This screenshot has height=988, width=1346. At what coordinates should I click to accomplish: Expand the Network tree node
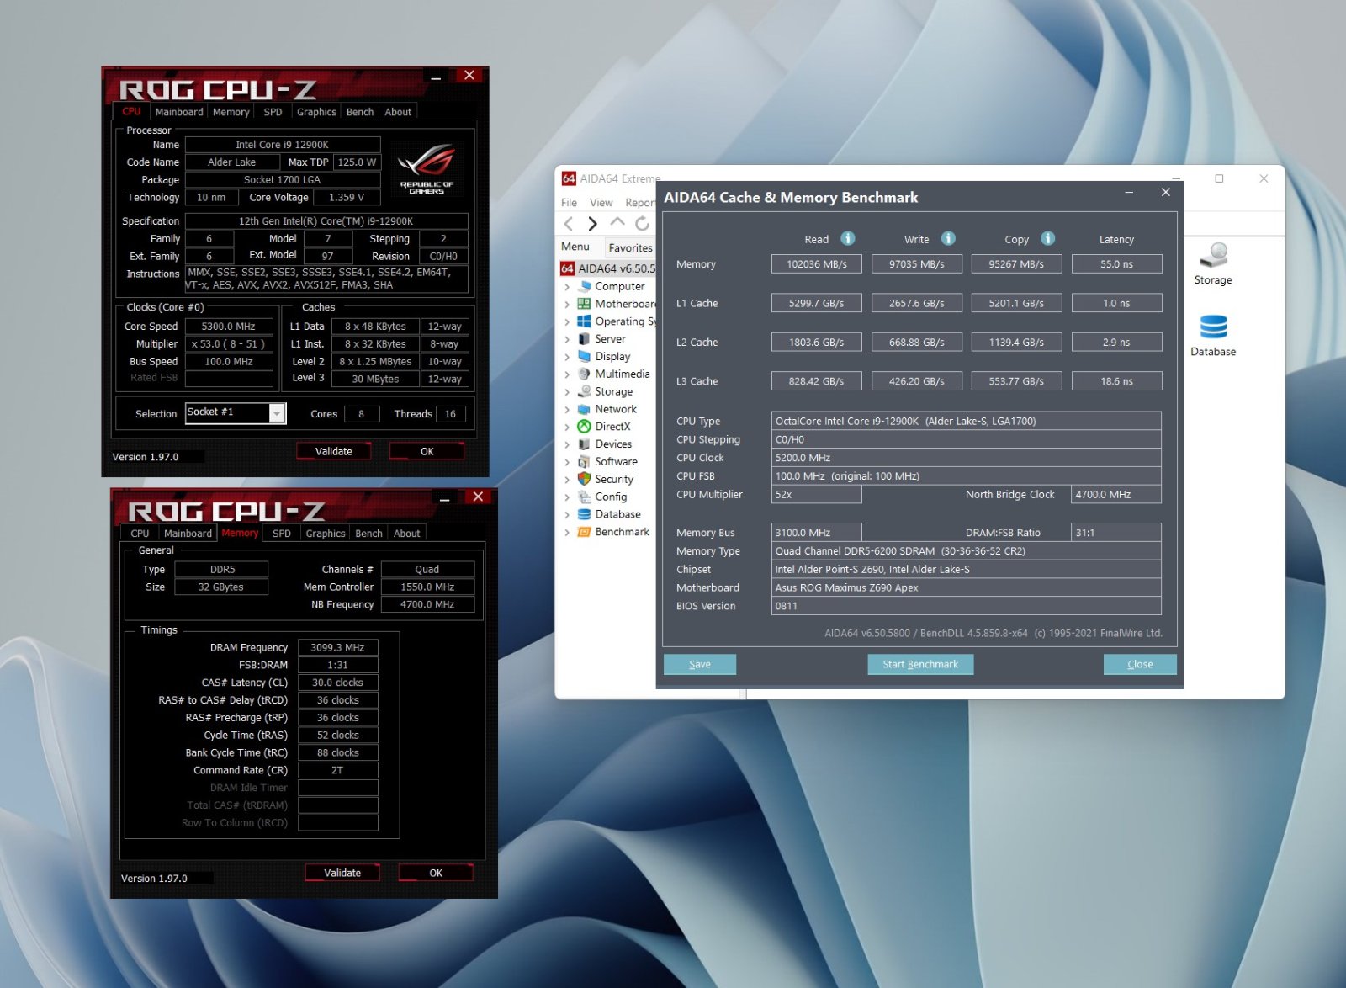pos(567,410)
